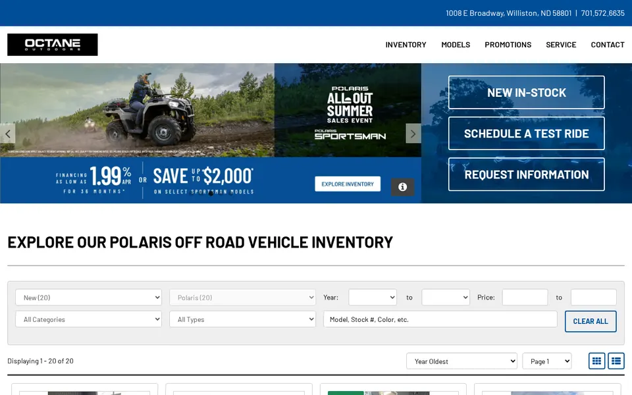Image resolution: width=632 pixels, height=395 pixels.
Task: Expand the New (20) condition dropdown
Action: coord(88,298)
